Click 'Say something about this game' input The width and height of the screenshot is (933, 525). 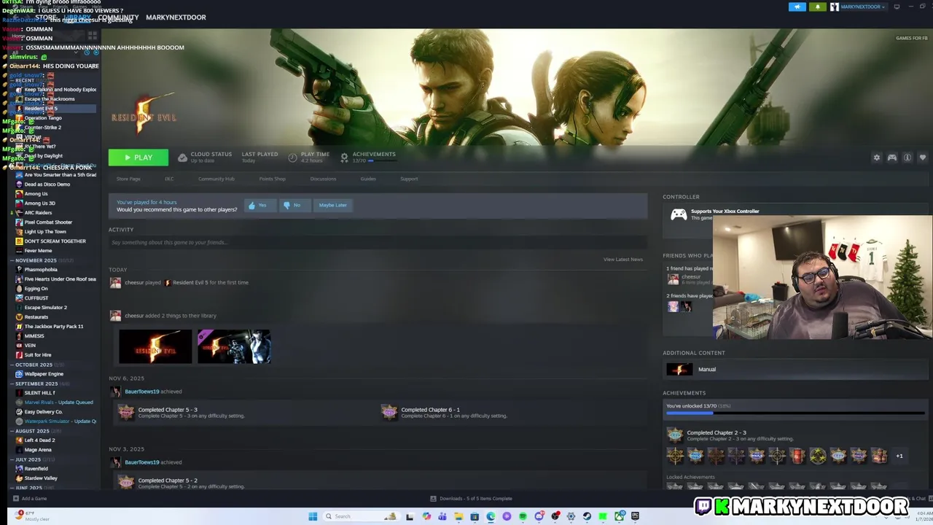[378, 242]
